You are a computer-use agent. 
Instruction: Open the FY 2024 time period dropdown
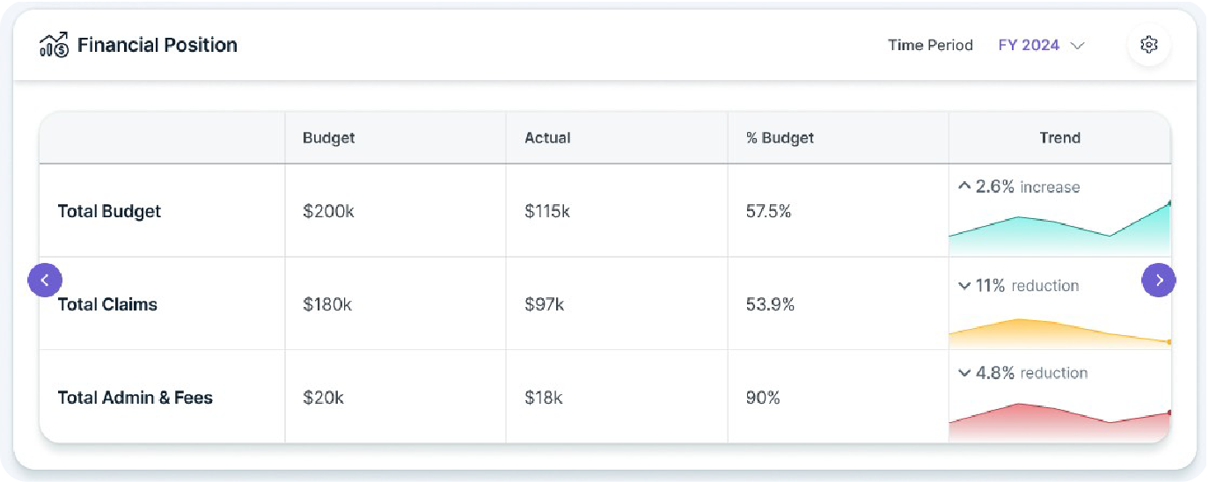click(x=1029, y=45)
